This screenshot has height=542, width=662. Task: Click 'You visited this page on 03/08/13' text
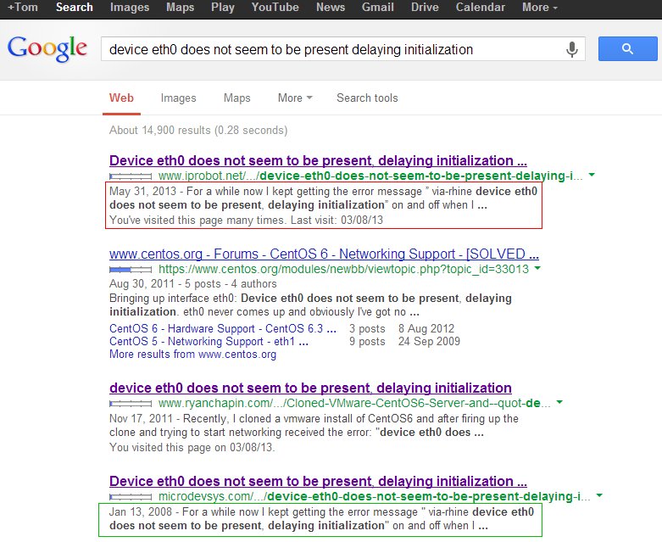(x=192, y=447)
